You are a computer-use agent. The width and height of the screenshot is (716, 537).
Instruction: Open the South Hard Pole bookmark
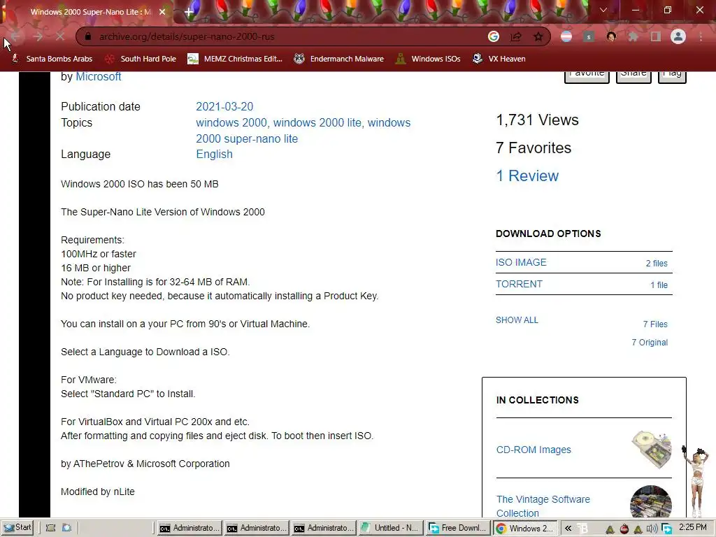pyautogui.click(x=141, y=59)
